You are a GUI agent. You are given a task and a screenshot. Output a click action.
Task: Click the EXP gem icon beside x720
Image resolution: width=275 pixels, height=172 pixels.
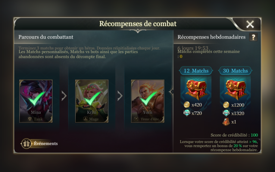(x=187, y=113)
